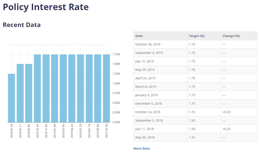262x152 pixels.
Task: Select the July 10, 2019 date cell
Action: click(x=160, y=61)
